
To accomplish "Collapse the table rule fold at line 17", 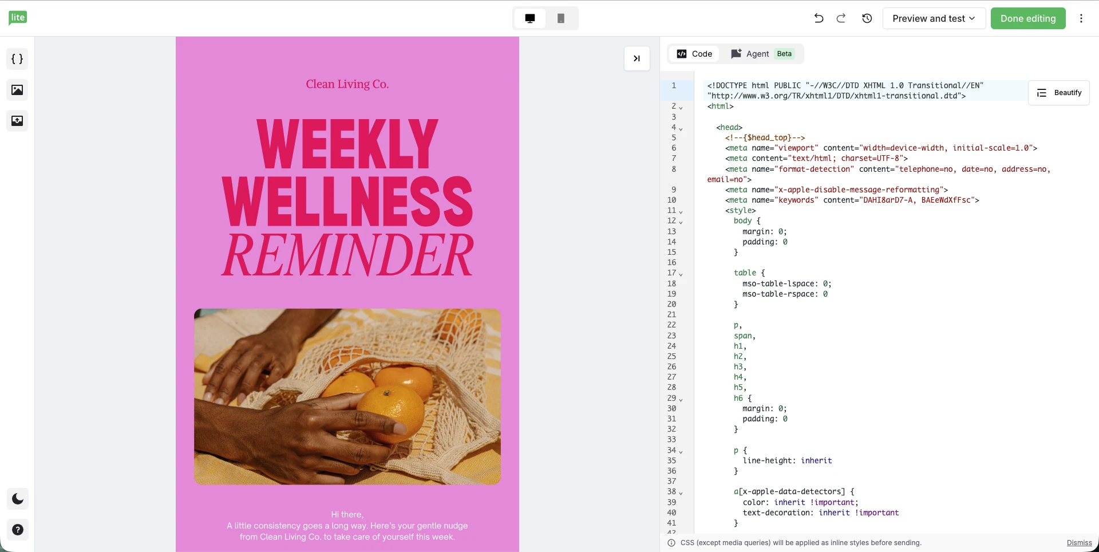I will (x=681, y=274).
